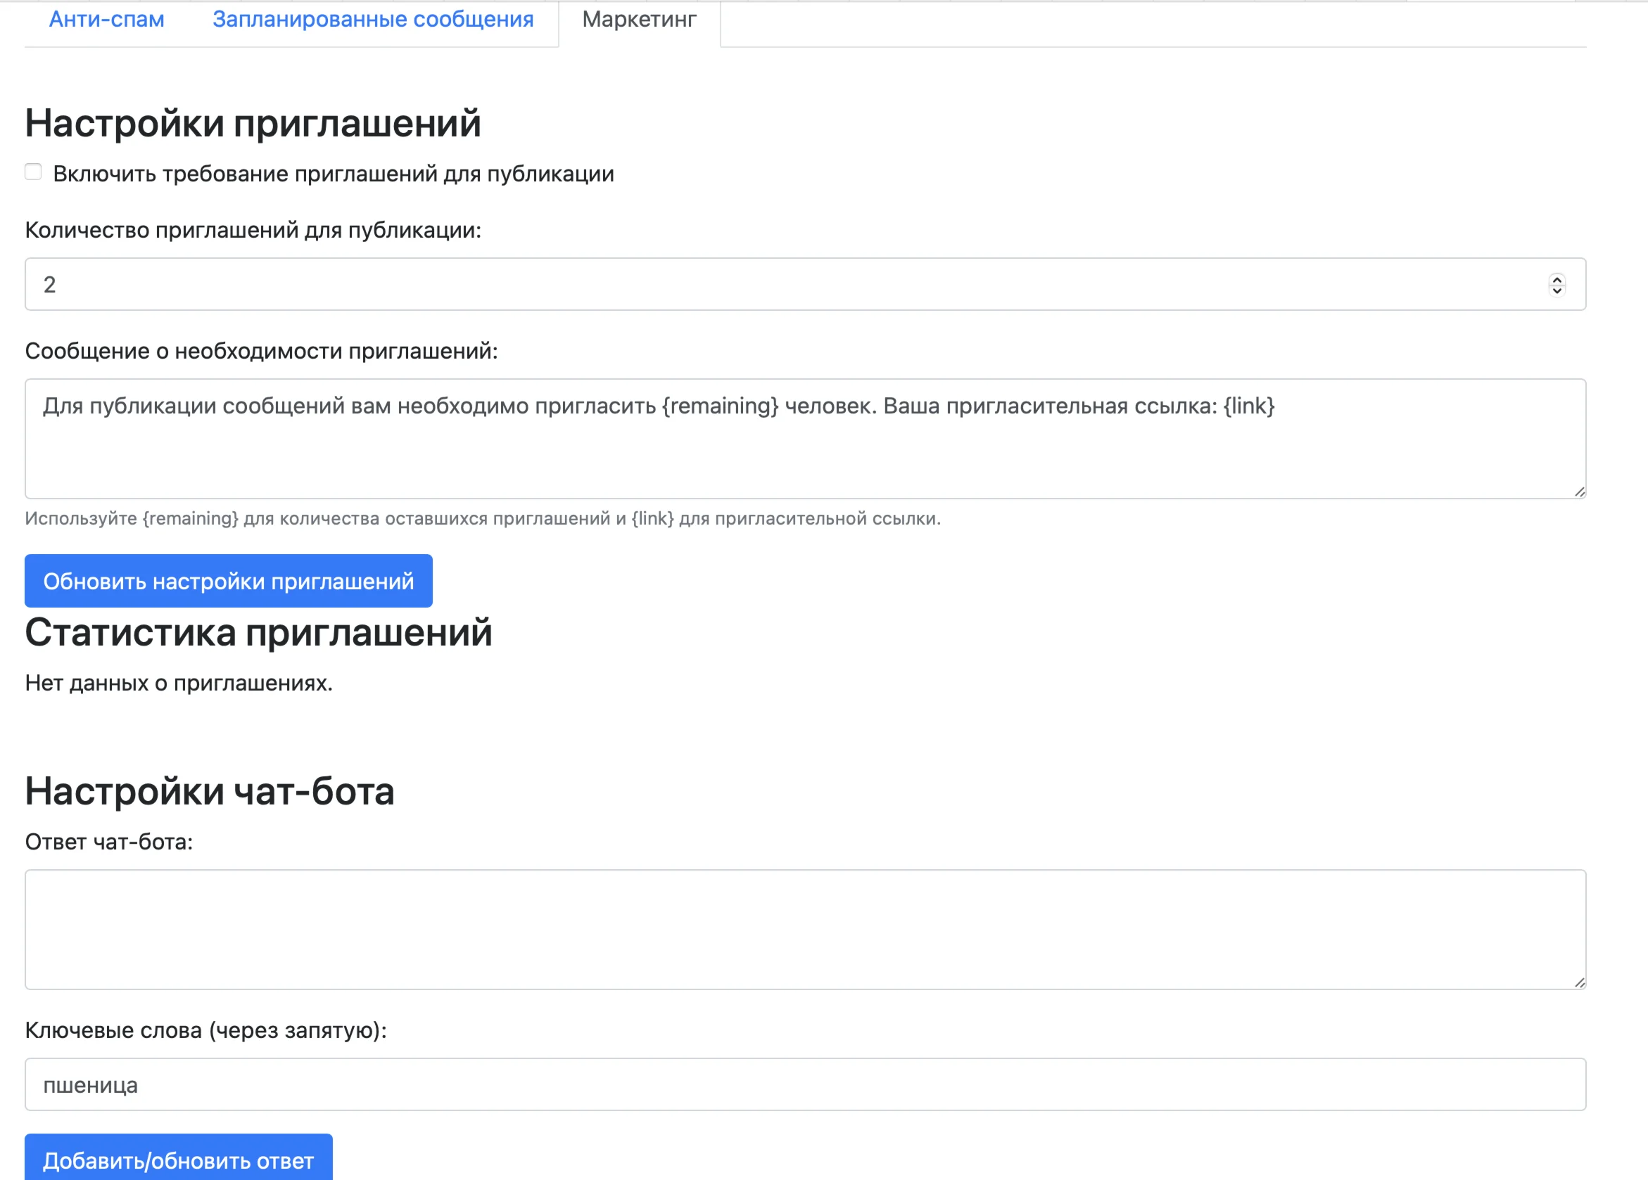Viewport: 1648px width, 1180px height.
Task: Open the Анти-спам tab
Action: click(106, 20)
